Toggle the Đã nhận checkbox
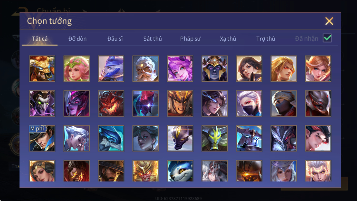 click(327, 38)
